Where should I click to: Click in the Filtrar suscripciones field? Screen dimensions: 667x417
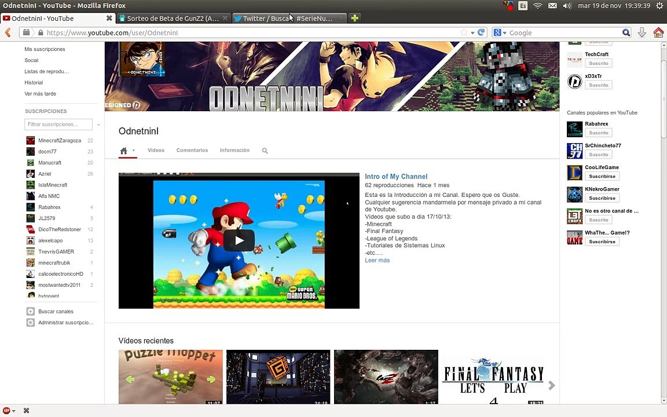coord(58,125)
